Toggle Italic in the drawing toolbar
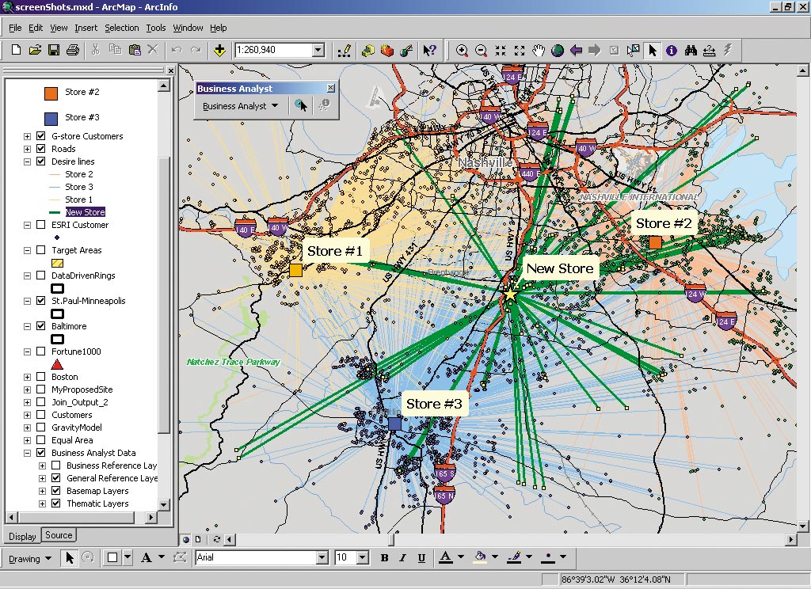The width and height of the screenshot is (811, 589). pos(402,557)
